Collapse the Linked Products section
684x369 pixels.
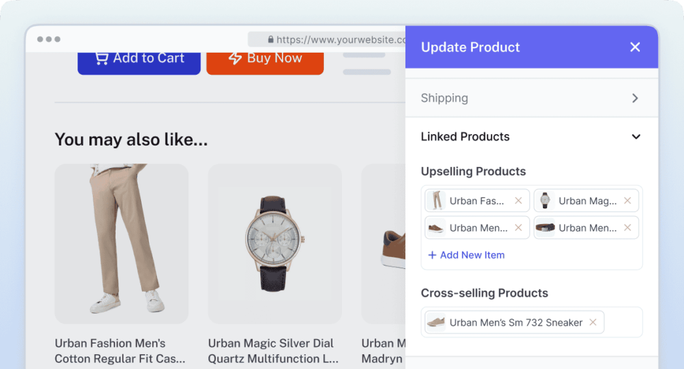tap(636, 137)
